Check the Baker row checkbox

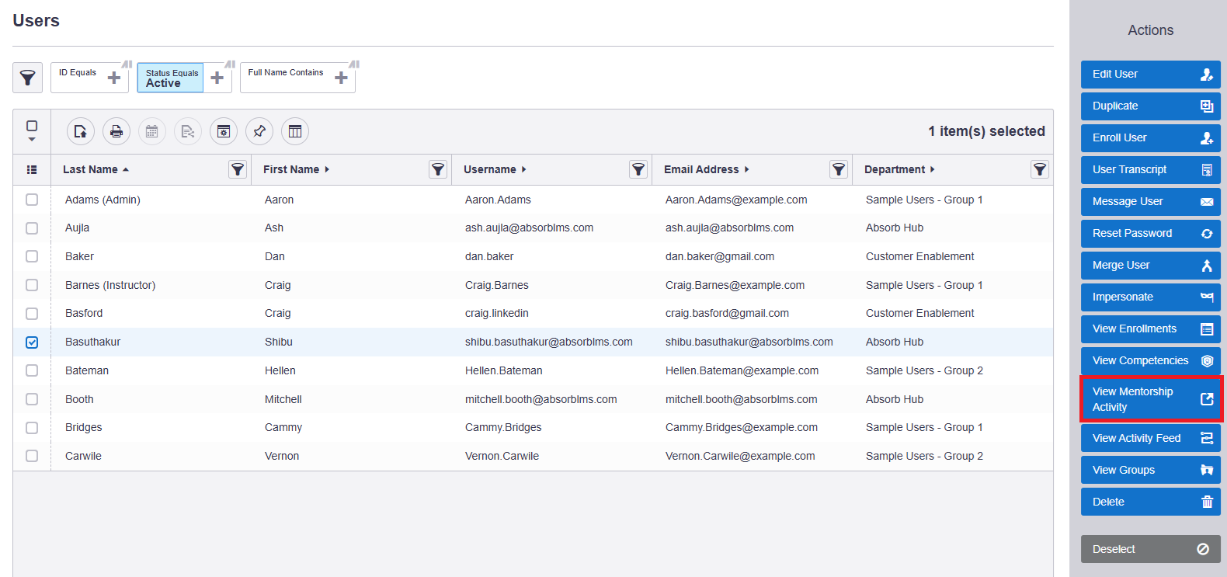tap(32, 256)
